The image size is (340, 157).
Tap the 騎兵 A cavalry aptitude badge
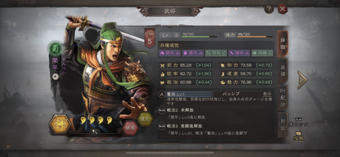tap(170, 53)
